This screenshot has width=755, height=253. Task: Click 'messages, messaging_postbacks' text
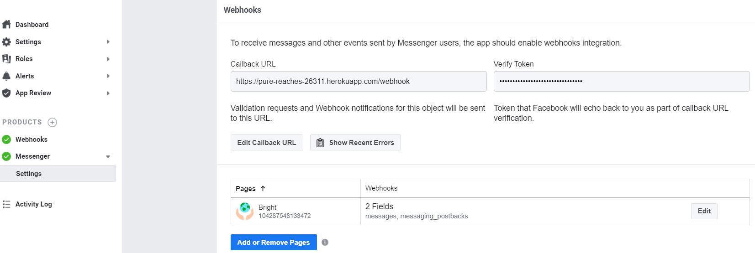pyautogui.click(x=417, y=216)
